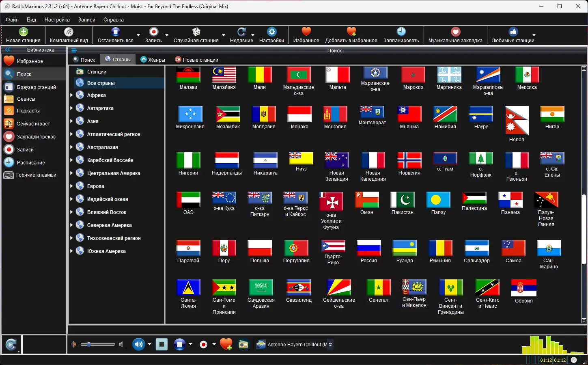This screenshot has height=365, width=588.
Task: Open the dropdown arrow next to Недавние
Action: (x=253, y=35)
